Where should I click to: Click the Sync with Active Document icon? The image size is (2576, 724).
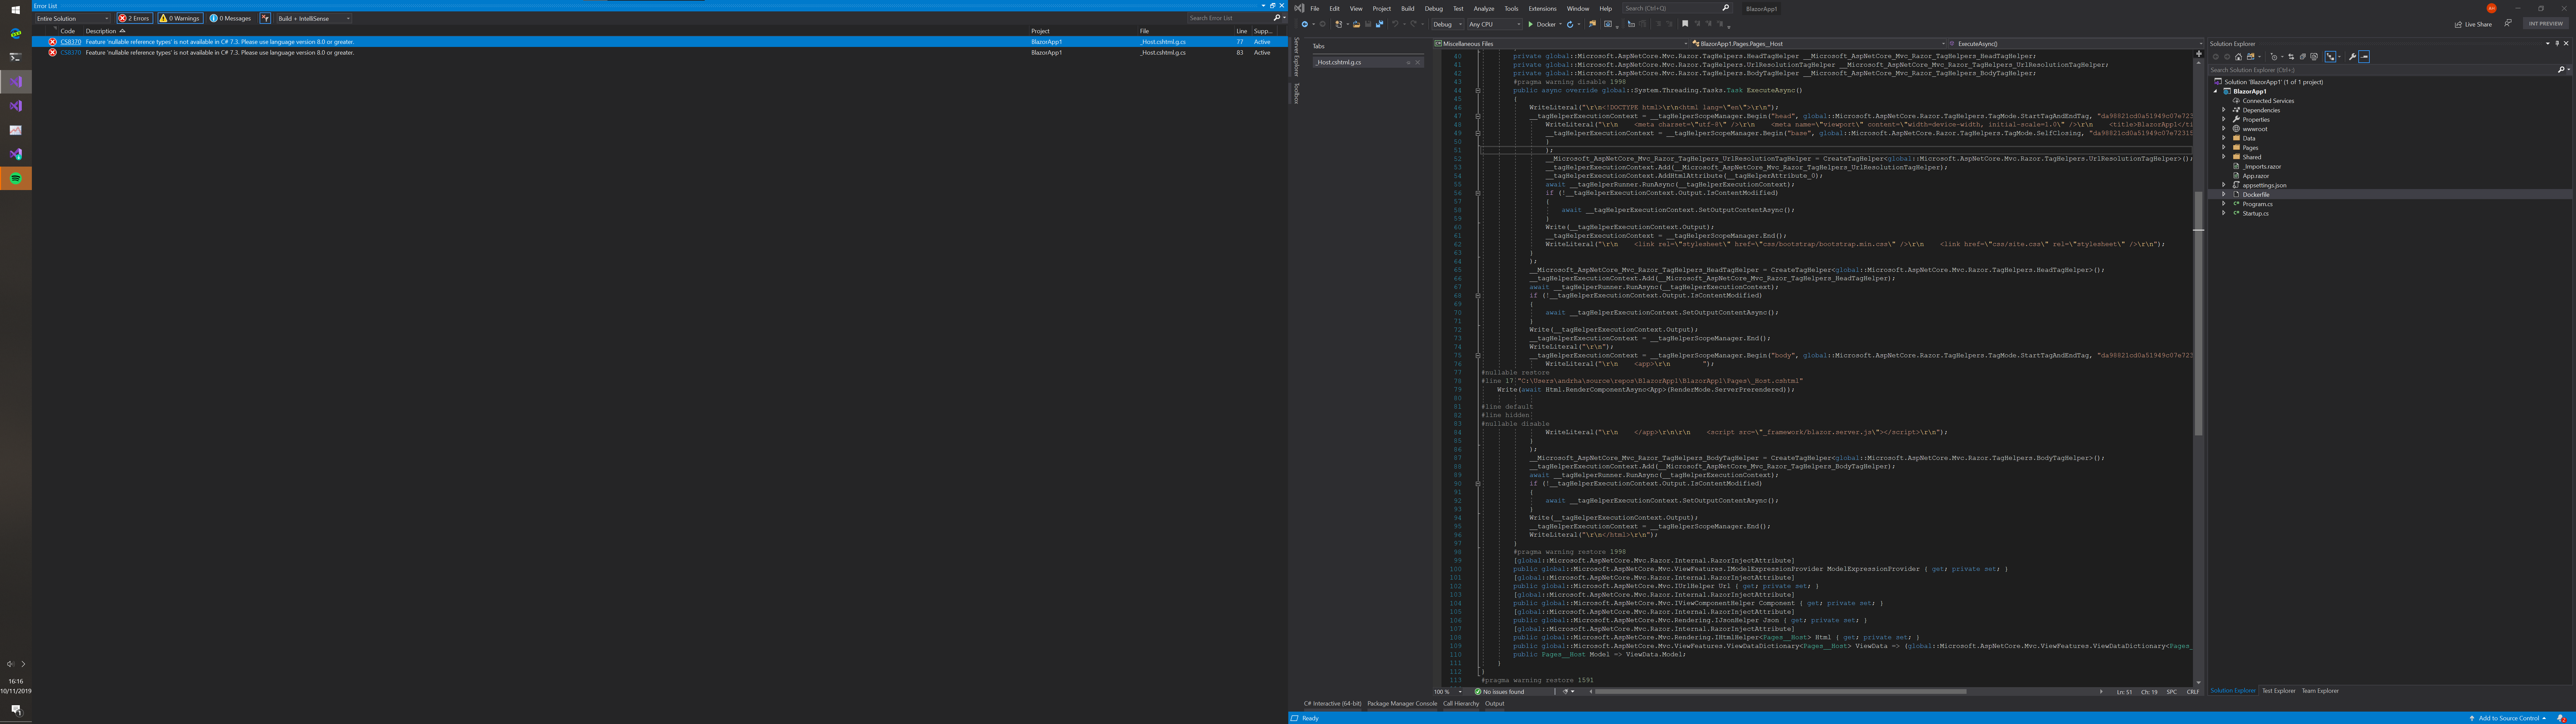2291,57
